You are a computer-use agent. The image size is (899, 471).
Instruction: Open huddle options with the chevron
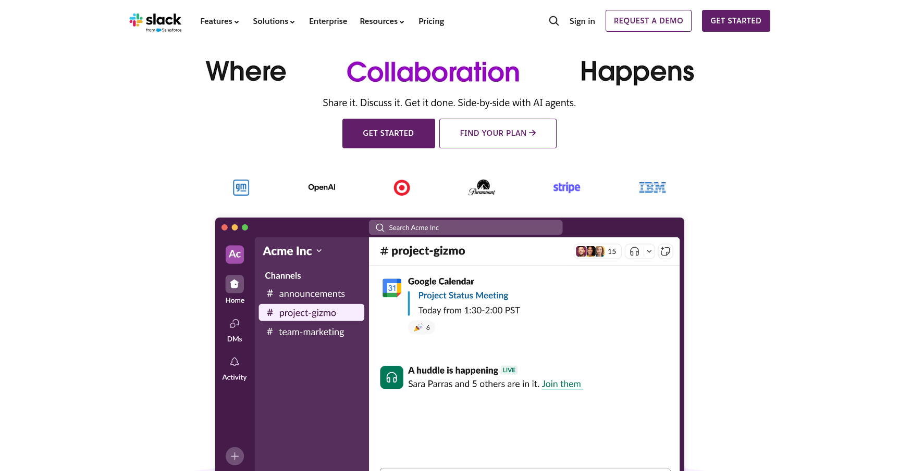coord(649,251)
